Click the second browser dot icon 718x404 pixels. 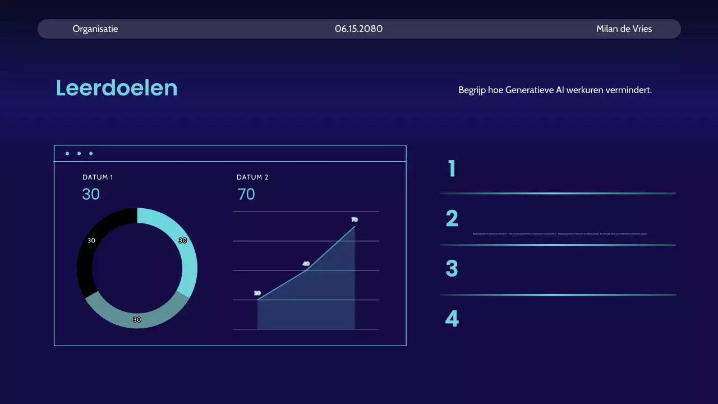pyautogui.click(x=79, y=153)
